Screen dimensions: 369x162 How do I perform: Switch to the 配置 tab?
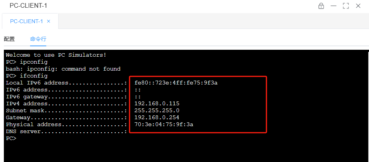9,39
